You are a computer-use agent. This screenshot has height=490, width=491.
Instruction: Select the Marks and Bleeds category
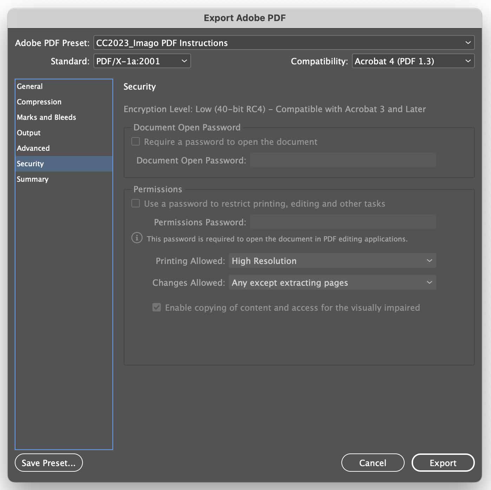[x=64, y=117]
